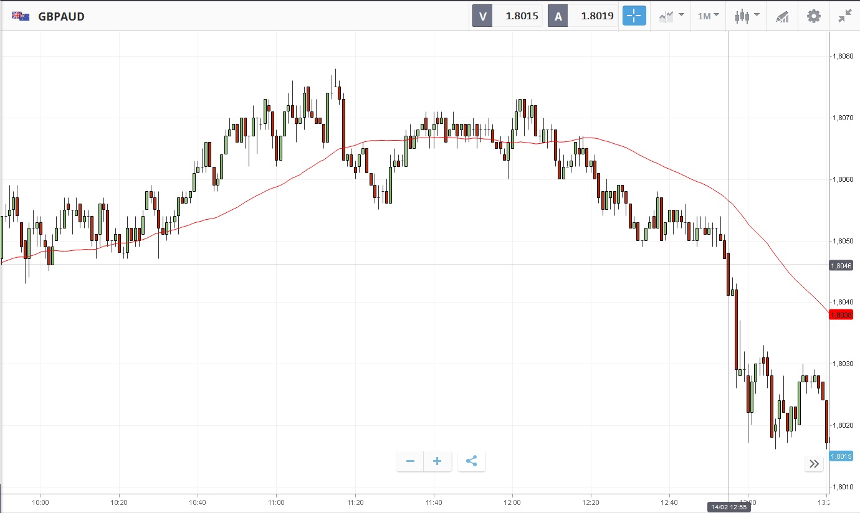Open the indicators/studies dropdown
The height and width of the screenshot is (513, 860).
672,16
